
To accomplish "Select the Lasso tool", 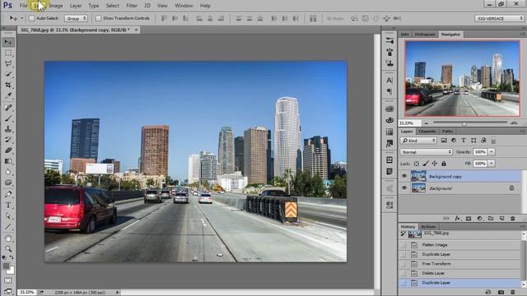I will (8, 64).
